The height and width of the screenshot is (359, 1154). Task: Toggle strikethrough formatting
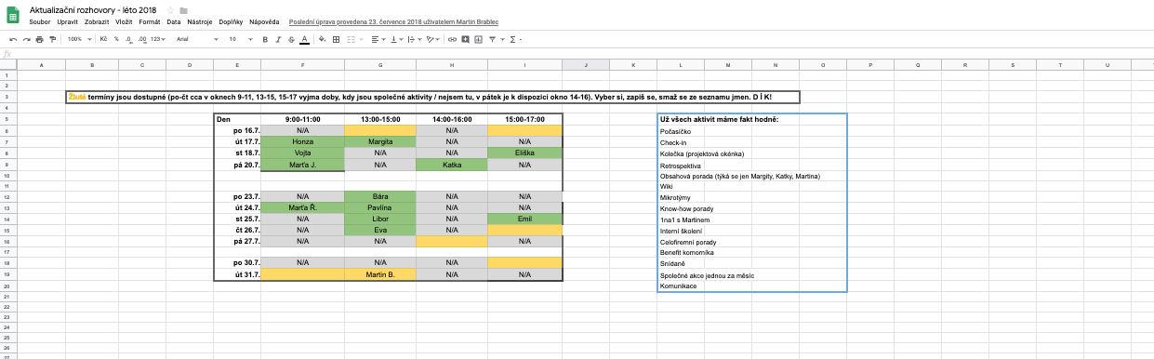[x=291, y=39]
